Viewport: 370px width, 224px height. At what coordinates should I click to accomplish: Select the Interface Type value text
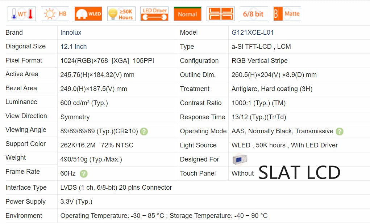pyautogui.click(x=116, y=188)
